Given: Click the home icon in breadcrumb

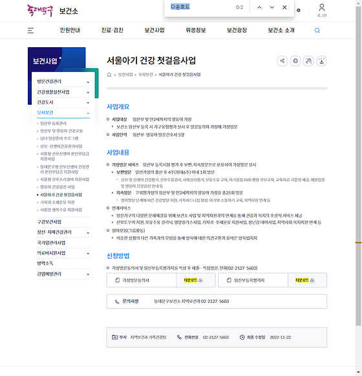Looking at the screenshot, I should point(109,74).
